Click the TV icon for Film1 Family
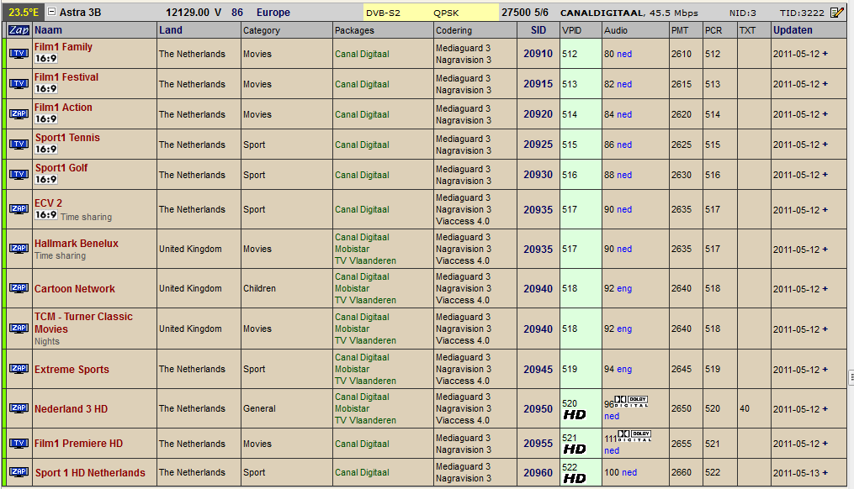 pyautogui.click(x=19, y=53)
